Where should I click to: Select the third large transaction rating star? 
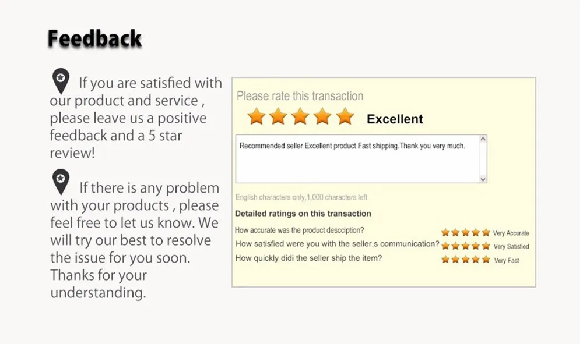pos(300,116)
